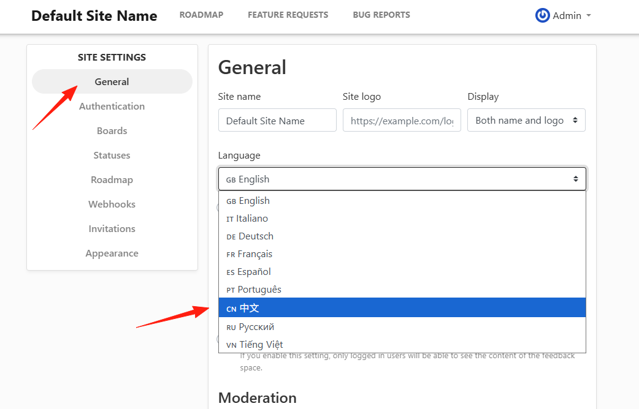639x409 pixels.
Task: Choose RU Русский from language list
Action: tap(402, 327)
